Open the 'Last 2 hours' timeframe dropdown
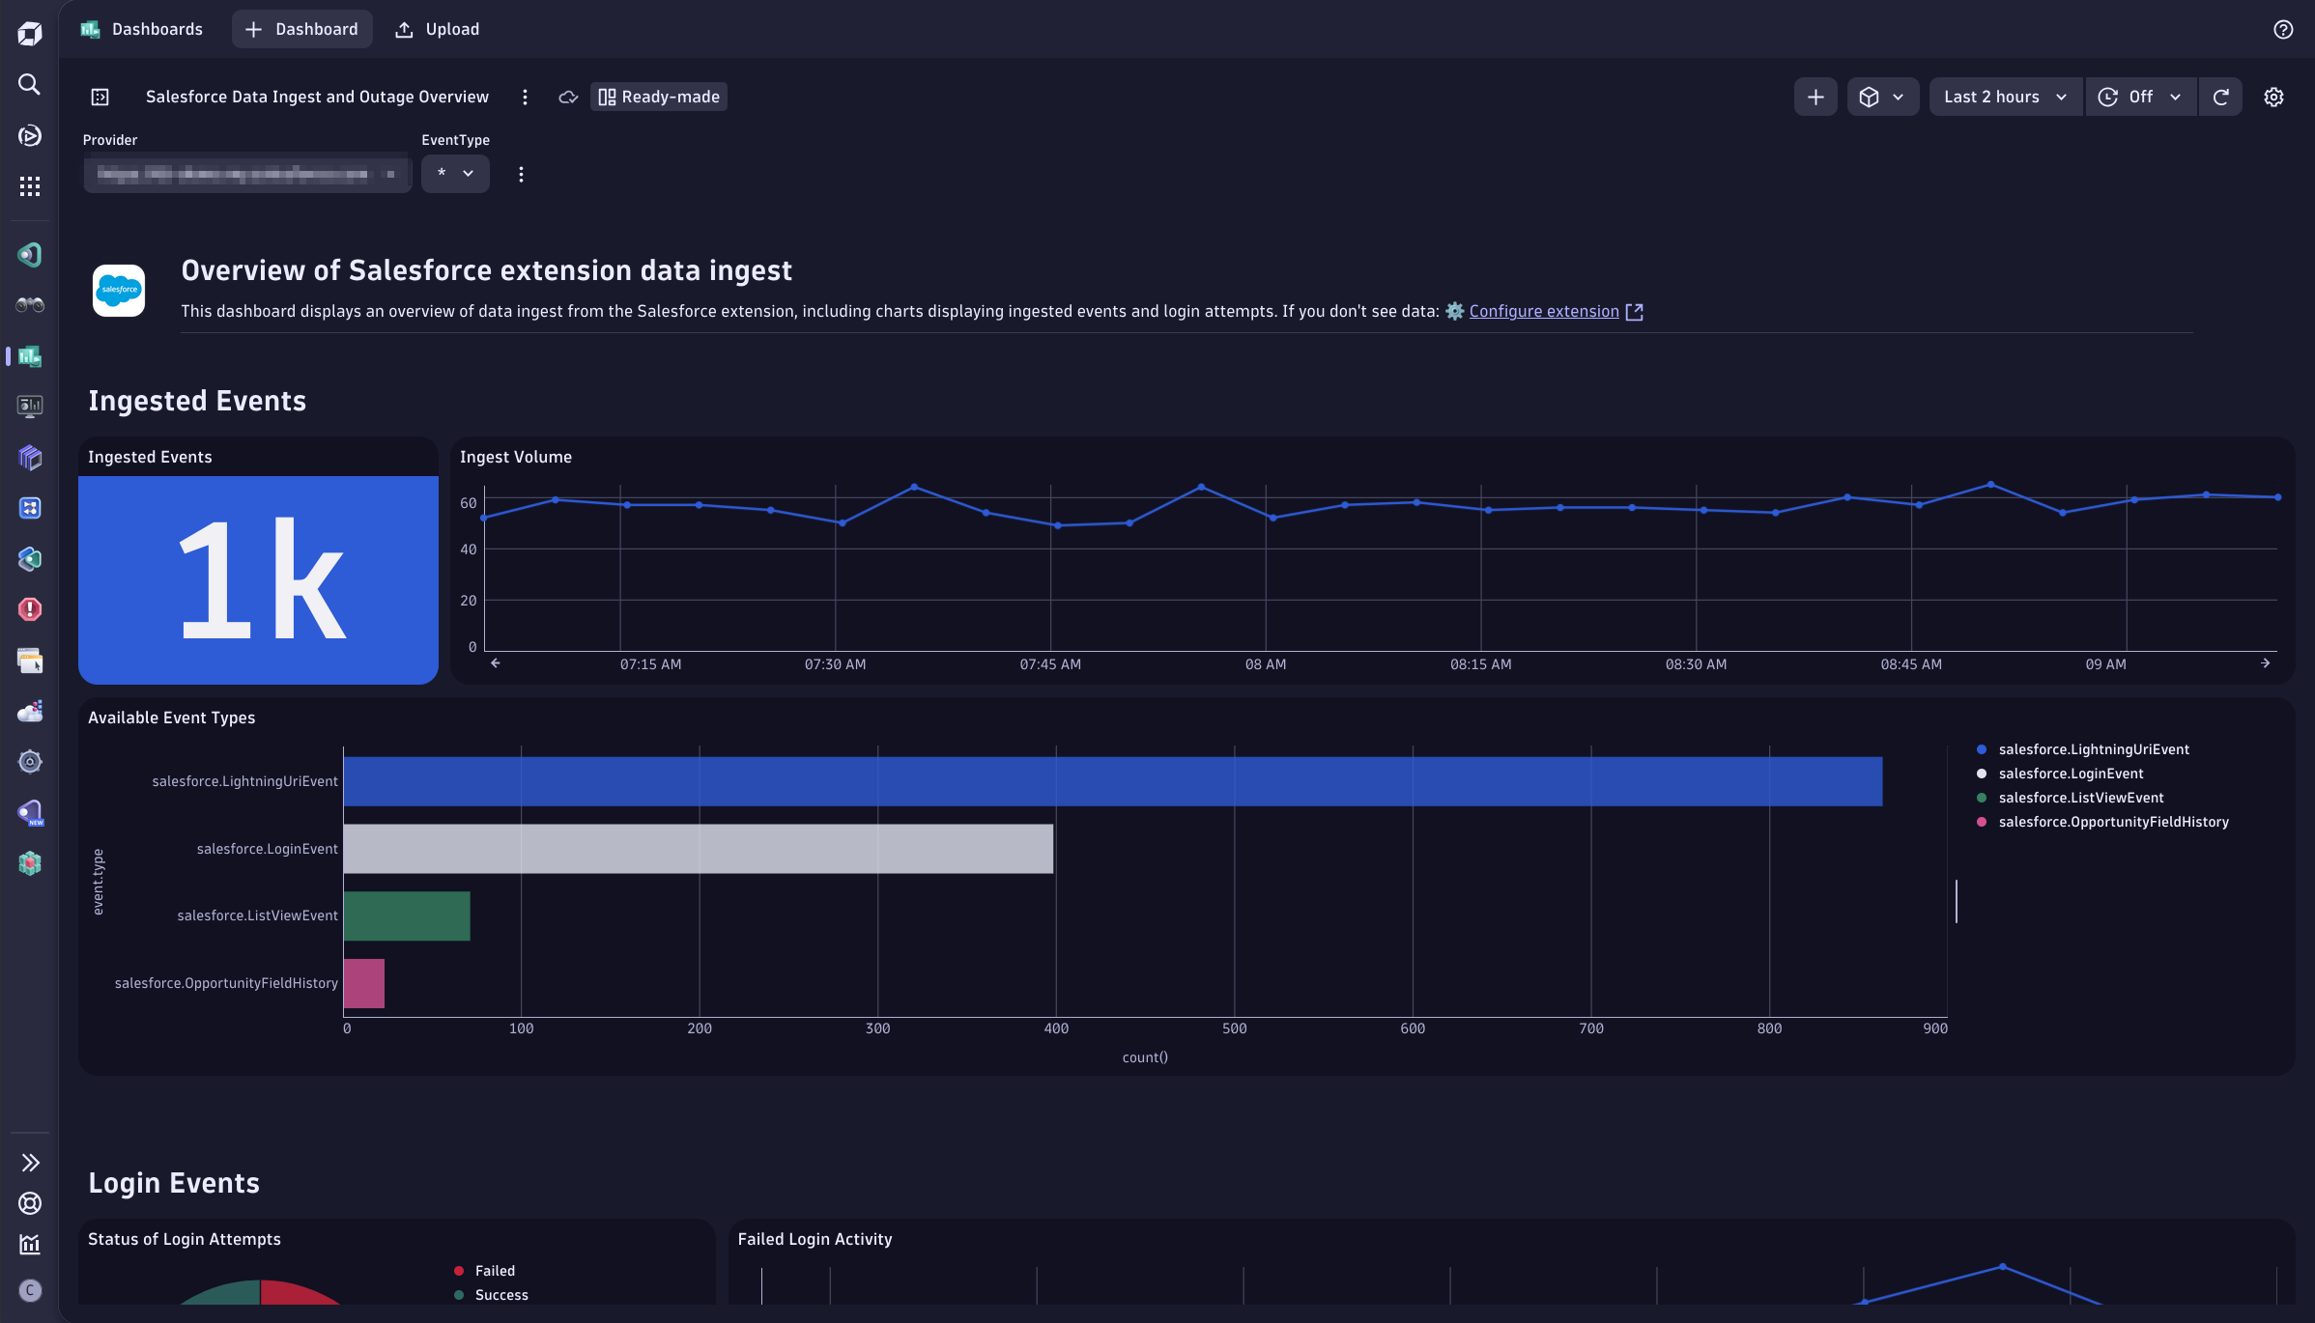Viewport: 2315px width, 1323px height. (x=2006, y=97)
